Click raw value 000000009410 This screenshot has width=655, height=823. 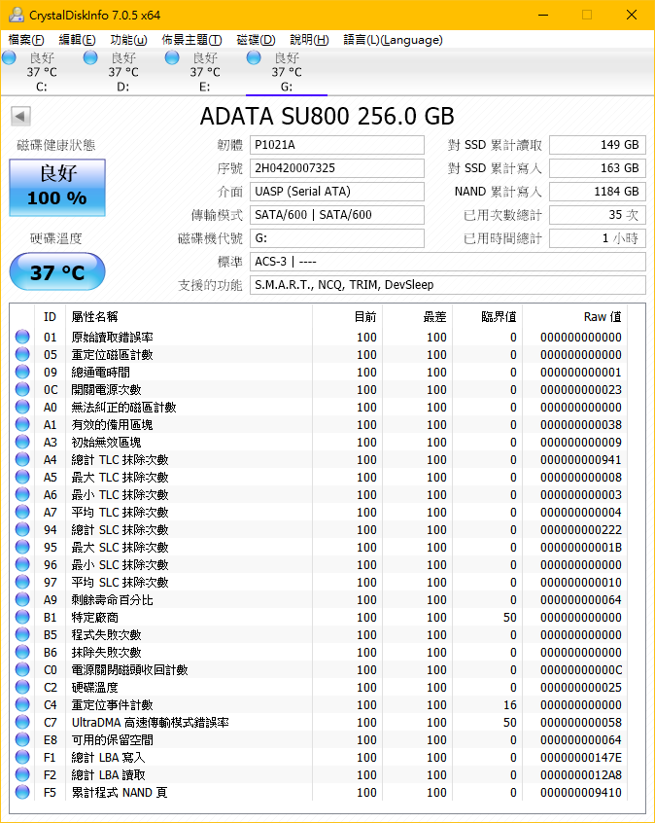tap(581, 793)
